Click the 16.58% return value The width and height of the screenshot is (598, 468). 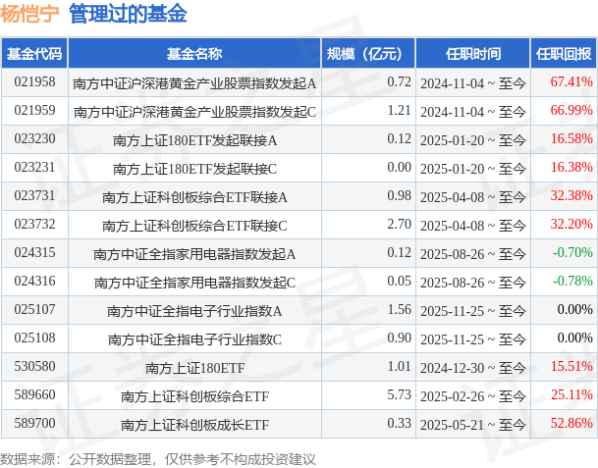[571, 138]
